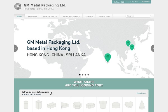Screen dimensions: 168x112
Task: Show third slide via third dot
Action: pos(85,75)
